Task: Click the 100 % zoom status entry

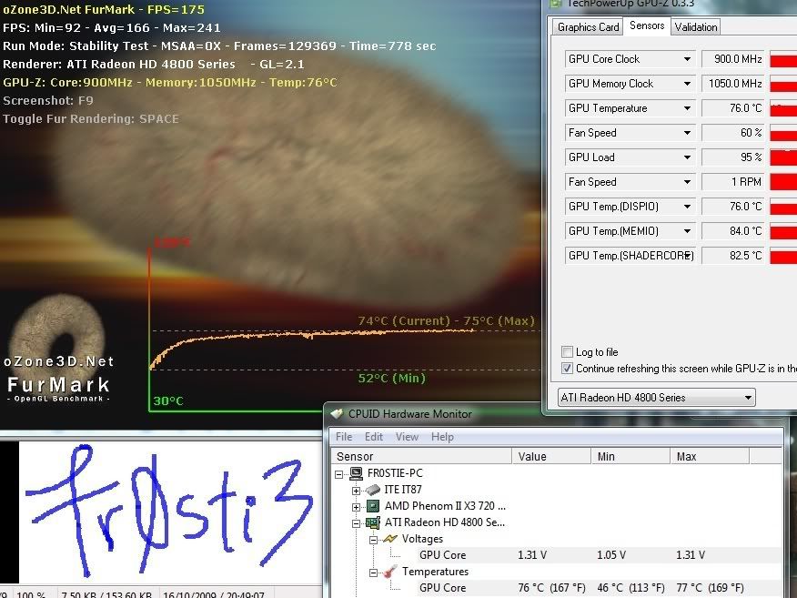Action: click(x=31, y=594)
